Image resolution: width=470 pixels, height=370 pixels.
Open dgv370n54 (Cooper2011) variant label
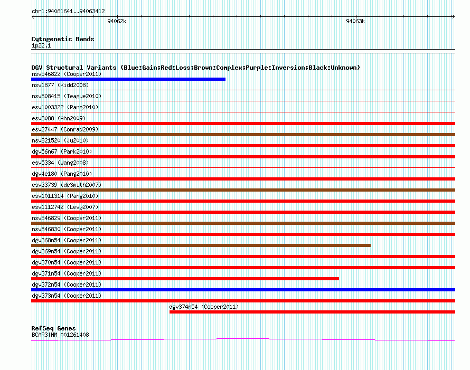point(67,262)
